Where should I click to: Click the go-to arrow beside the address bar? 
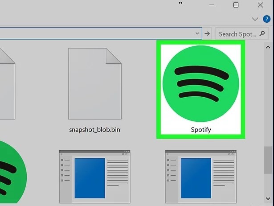click(207, 33)
